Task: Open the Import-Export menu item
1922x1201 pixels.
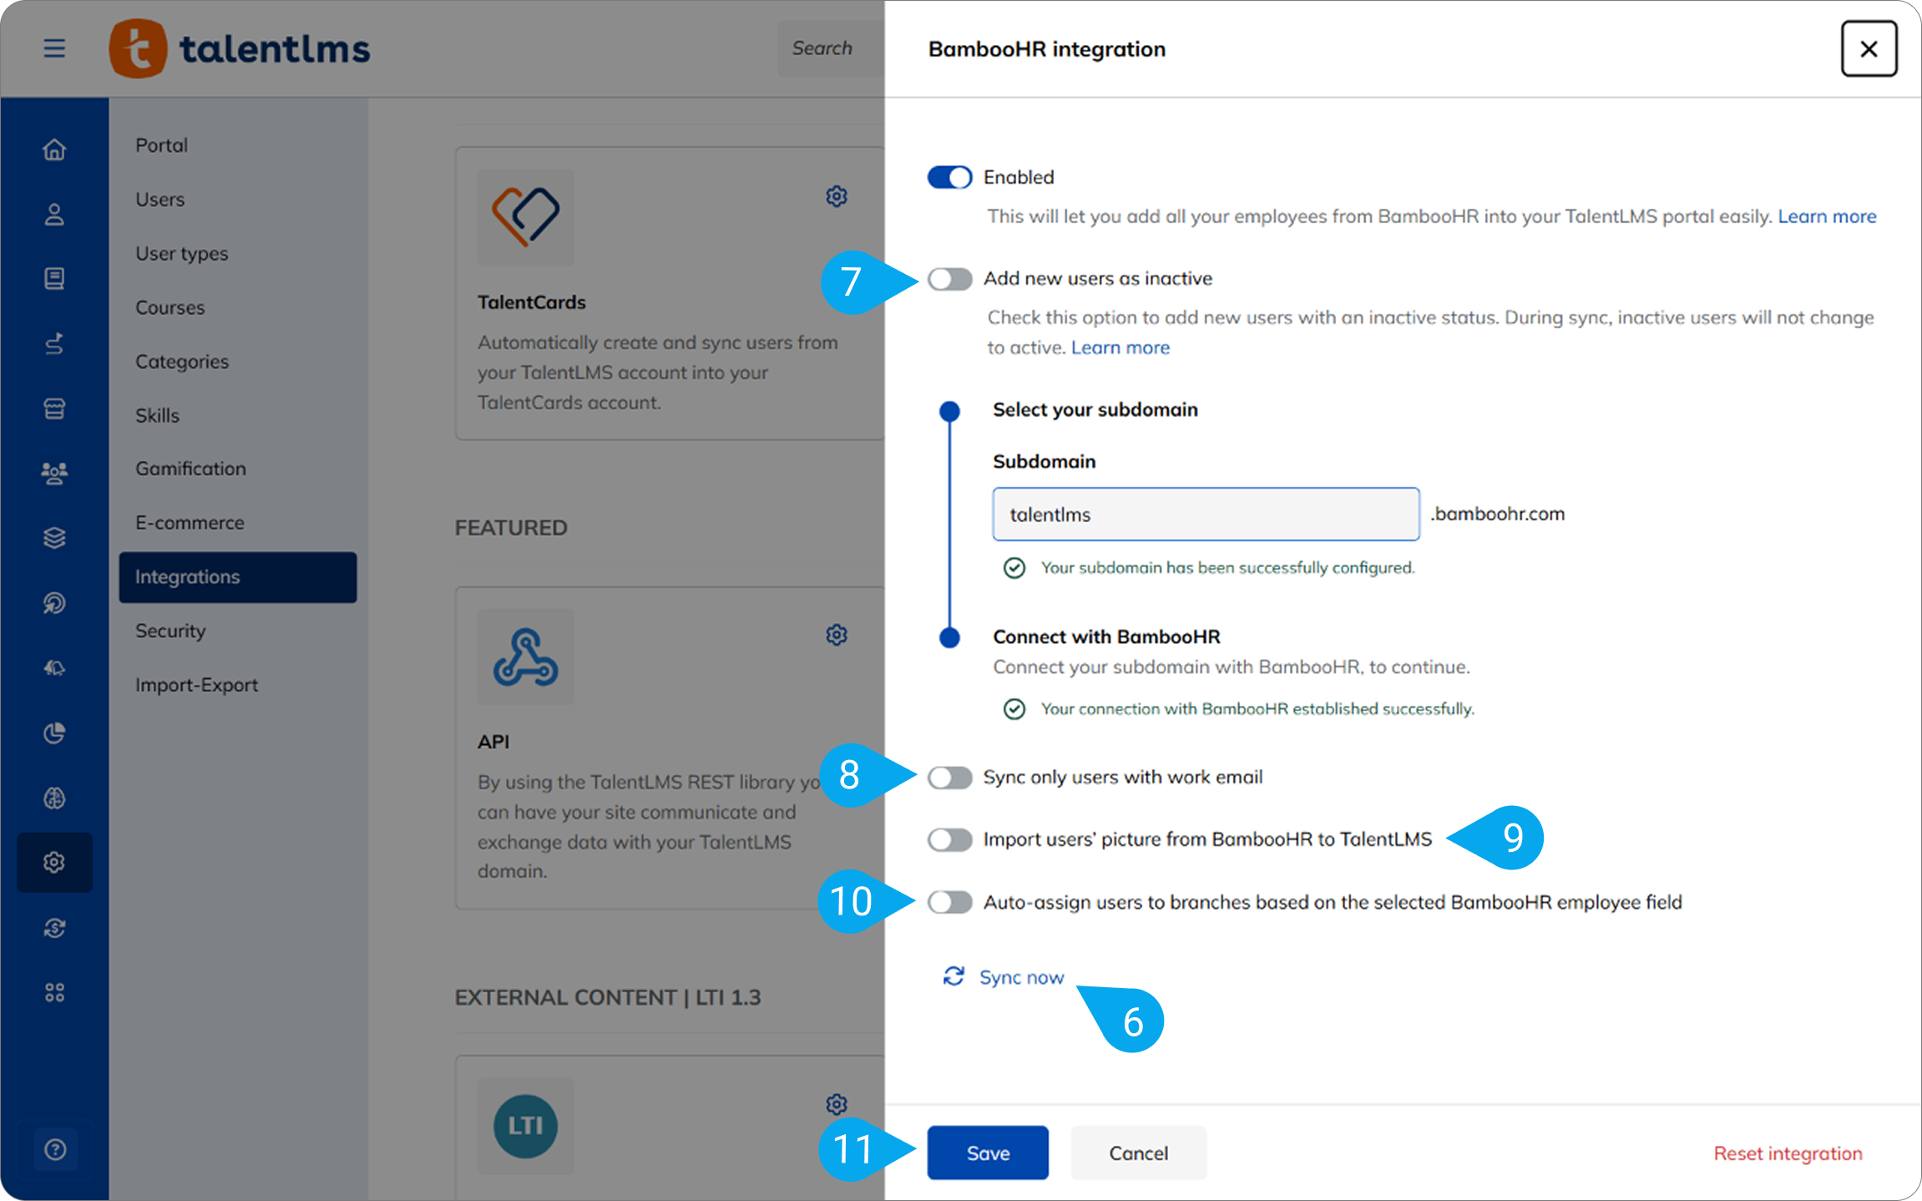Action: tap(238, 685)
